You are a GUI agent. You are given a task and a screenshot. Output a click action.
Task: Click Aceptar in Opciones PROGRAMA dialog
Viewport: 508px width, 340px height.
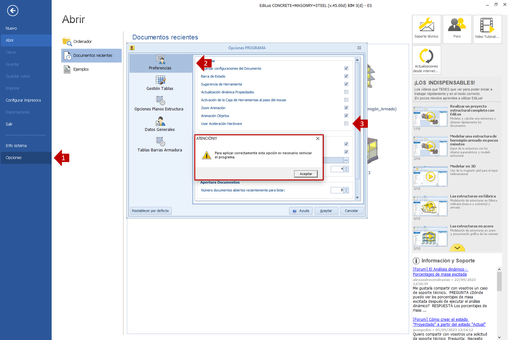[x=326, y=211]
